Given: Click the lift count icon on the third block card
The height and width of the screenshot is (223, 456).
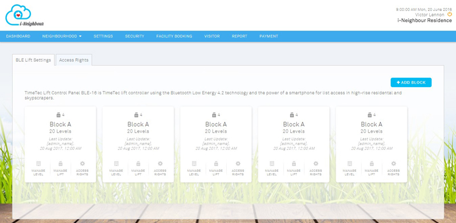Looking at the screenshot, I should [214, 115].
